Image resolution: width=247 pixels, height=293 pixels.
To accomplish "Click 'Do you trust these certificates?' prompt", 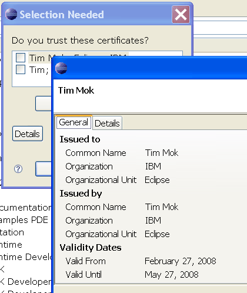I will (80, 41).
